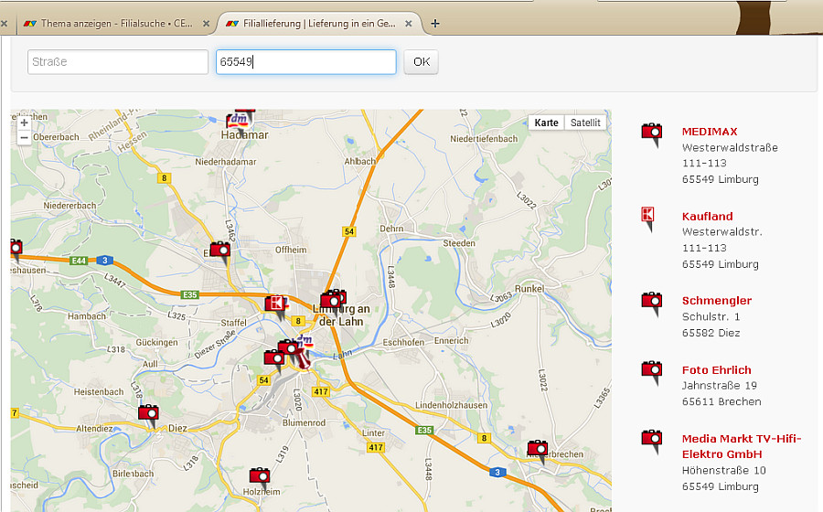Zoom out the map with minus button
This screenshot has height=512, width=823.
(24, 138)
